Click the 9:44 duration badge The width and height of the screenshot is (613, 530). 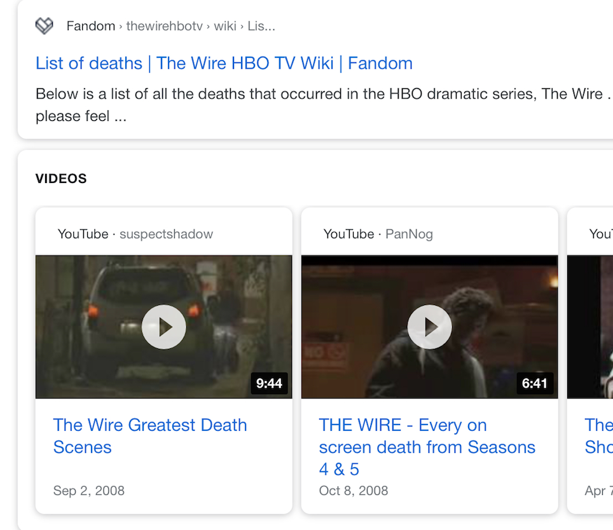269,383
